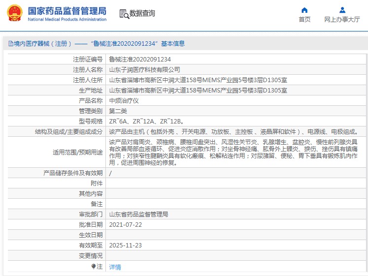Click the 网上办事大厅 user icon
This screenshot has width=368, height=276.
pos(342,10)
